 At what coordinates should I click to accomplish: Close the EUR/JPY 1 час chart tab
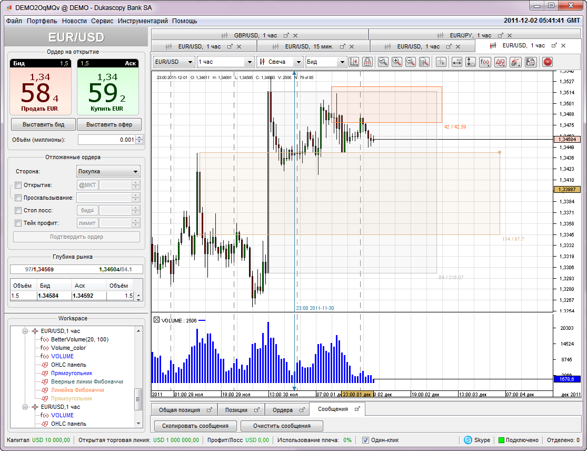(x=509, y=35)
